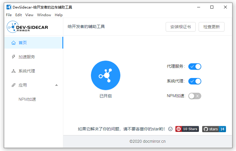Minimize the DevSidecar window
Viewport: 236px width, 151px height.
(x=199, y=7)
